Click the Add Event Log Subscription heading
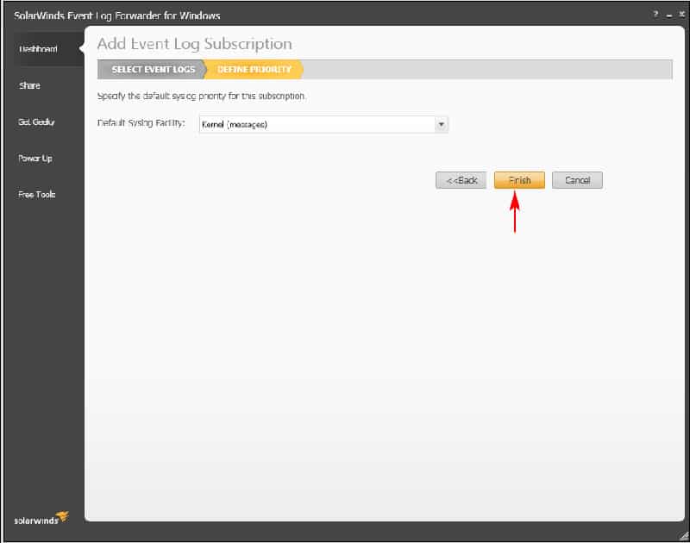This screenshot has width=690, height=543. (x=195, y=43)
